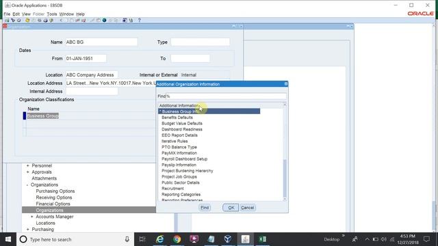Image resolution: width=438 pixels, height=246 pixels.
Task: Click the To date field
Action: point(190,59)
